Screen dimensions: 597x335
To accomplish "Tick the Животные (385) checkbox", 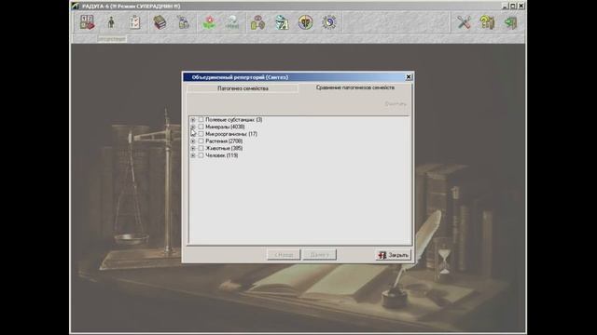I will 201,148.
